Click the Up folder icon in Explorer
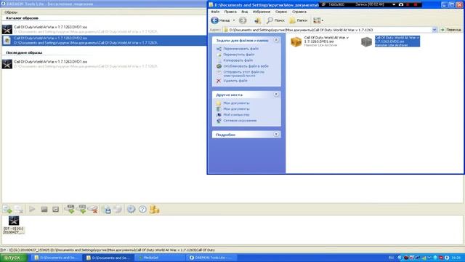Image resolution: width=465 pixels, height=262 pixels. (257, 20)
